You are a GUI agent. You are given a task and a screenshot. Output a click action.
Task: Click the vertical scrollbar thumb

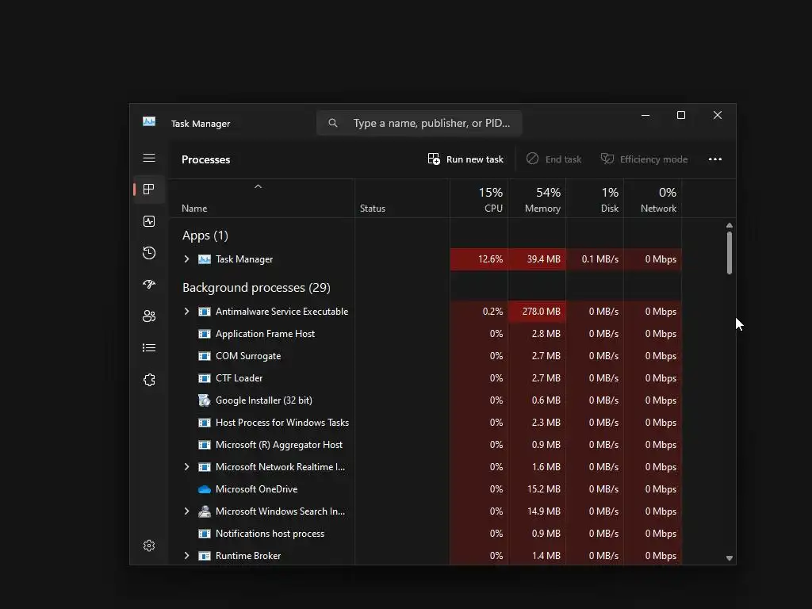730,253
